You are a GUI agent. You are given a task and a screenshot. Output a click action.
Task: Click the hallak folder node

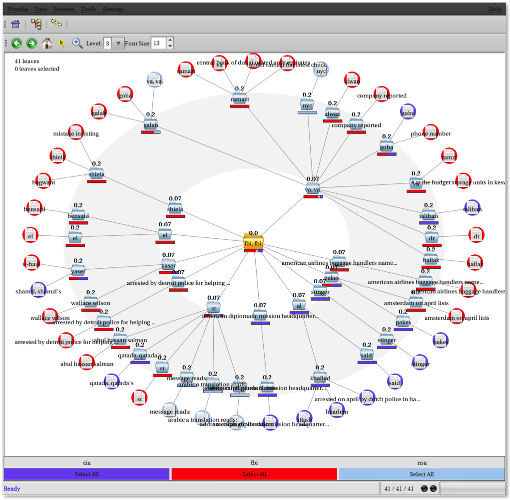(431, 260)
